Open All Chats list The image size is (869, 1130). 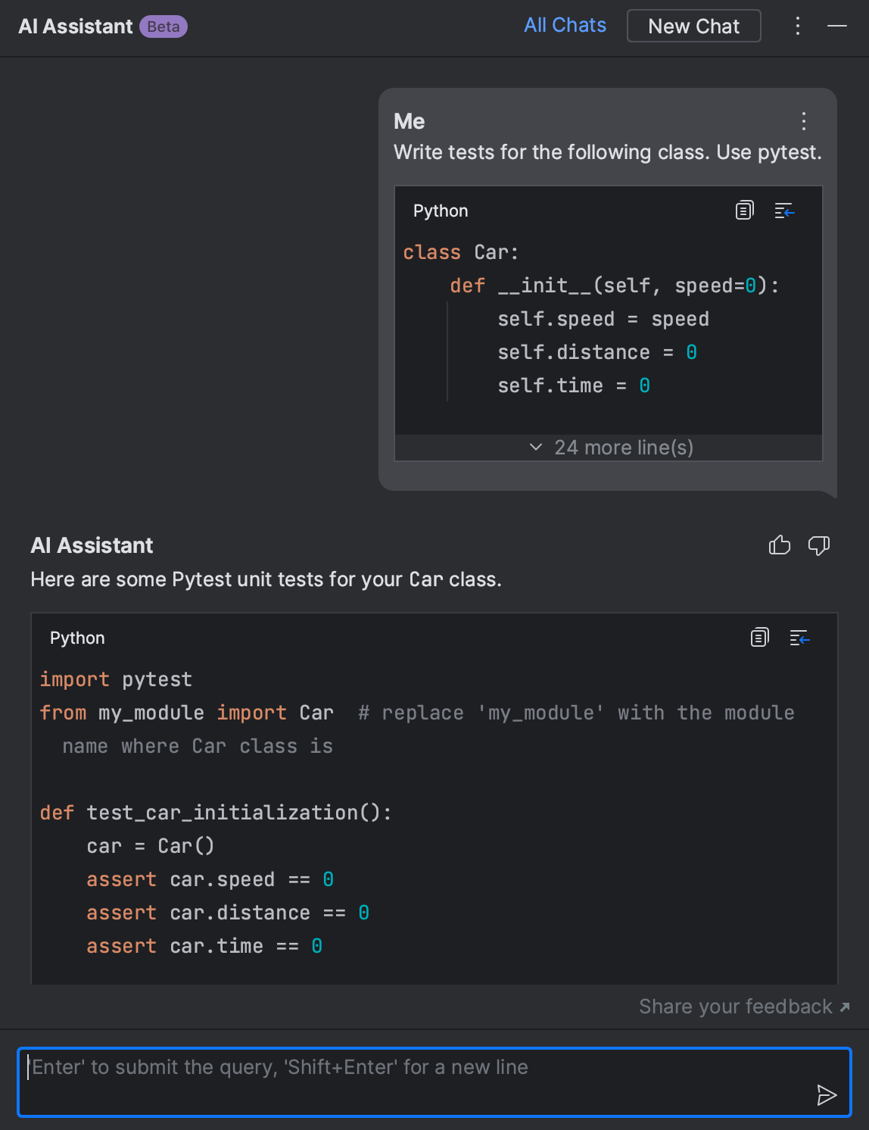(565, 26)
